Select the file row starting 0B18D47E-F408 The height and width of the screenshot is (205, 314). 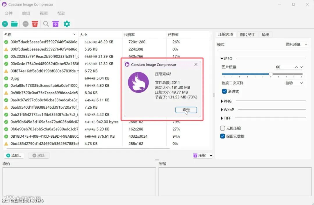point(106,136)
